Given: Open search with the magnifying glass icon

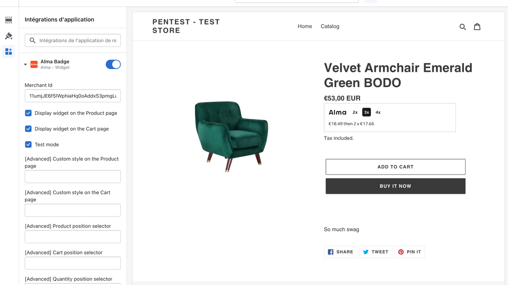Looking at the screenshot, I should [462, 27].
